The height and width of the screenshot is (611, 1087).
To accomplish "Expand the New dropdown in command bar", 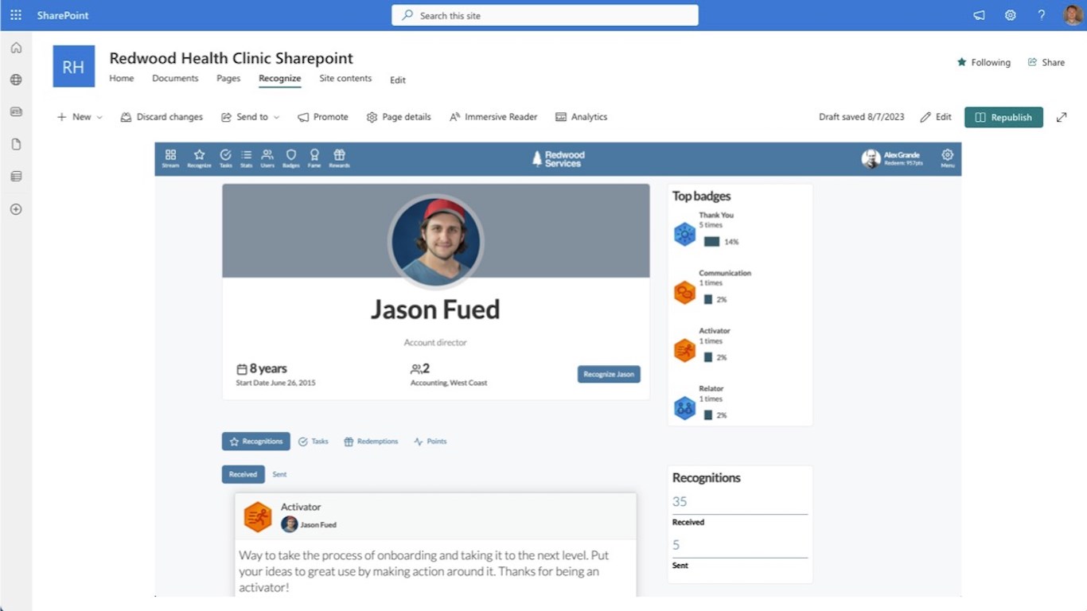I will point(80,117).
